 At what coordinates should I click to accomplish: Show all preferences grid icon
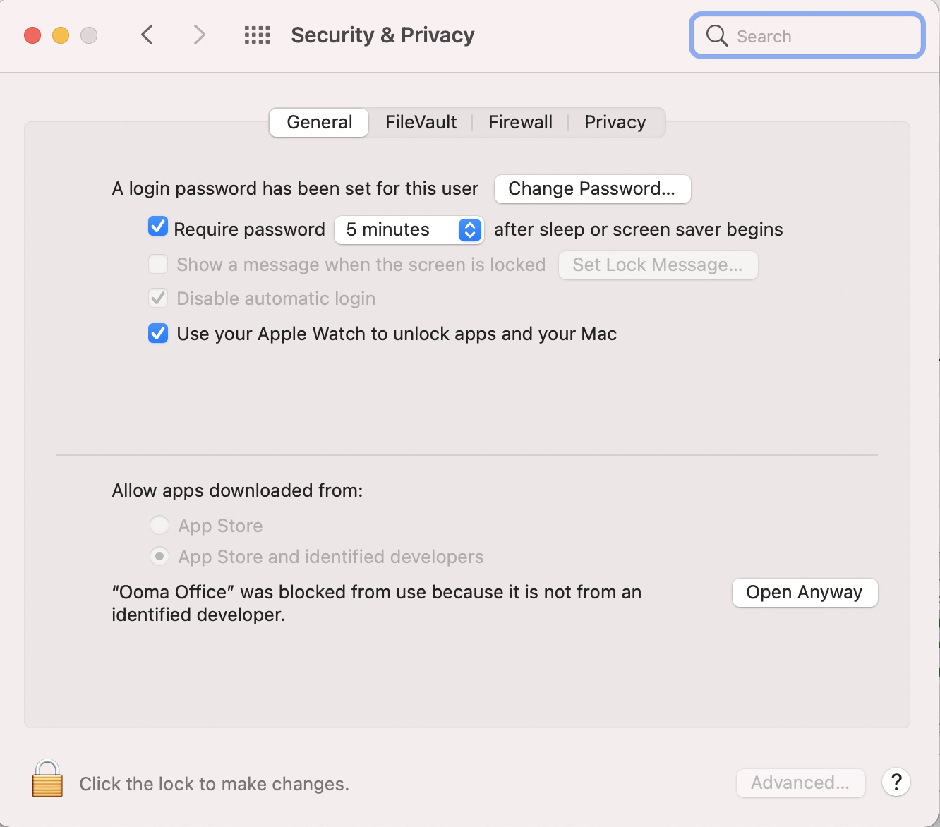coord(257,35)
